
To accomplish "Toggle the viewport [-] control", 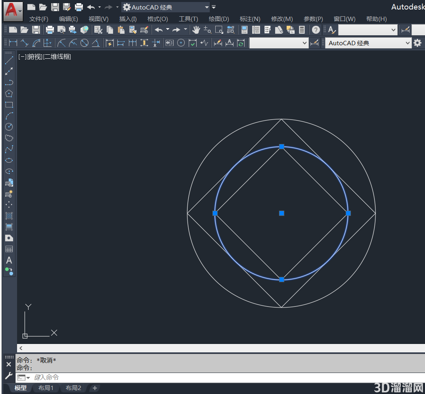I will [22, 57].
